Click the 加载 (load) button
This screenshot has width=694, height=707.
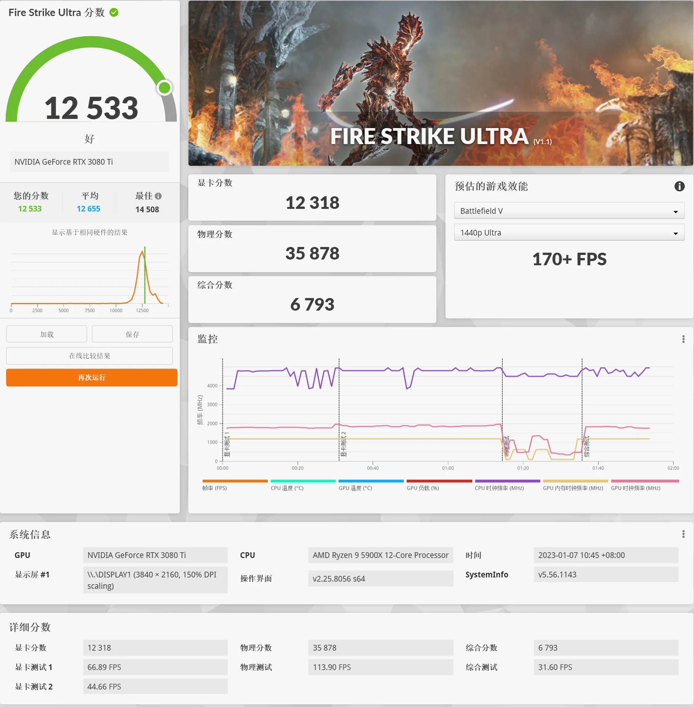coord(46,334)
